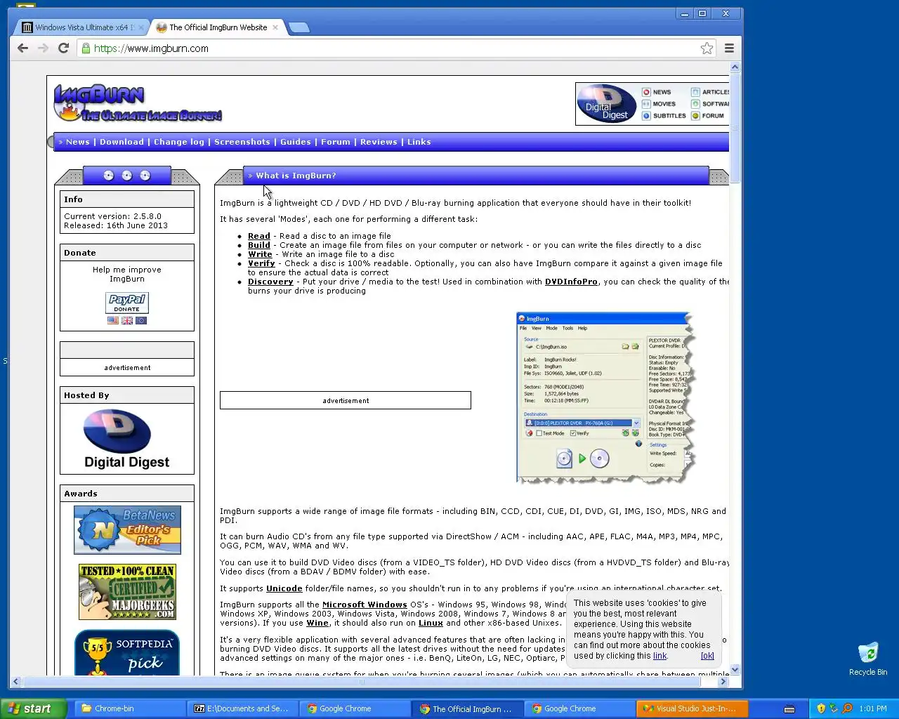Click the cookie notice 'link' hyperlink
Image resolution: width=899 pixels, height=719 pixels.
pyautogui.click(x=660, y=656)
